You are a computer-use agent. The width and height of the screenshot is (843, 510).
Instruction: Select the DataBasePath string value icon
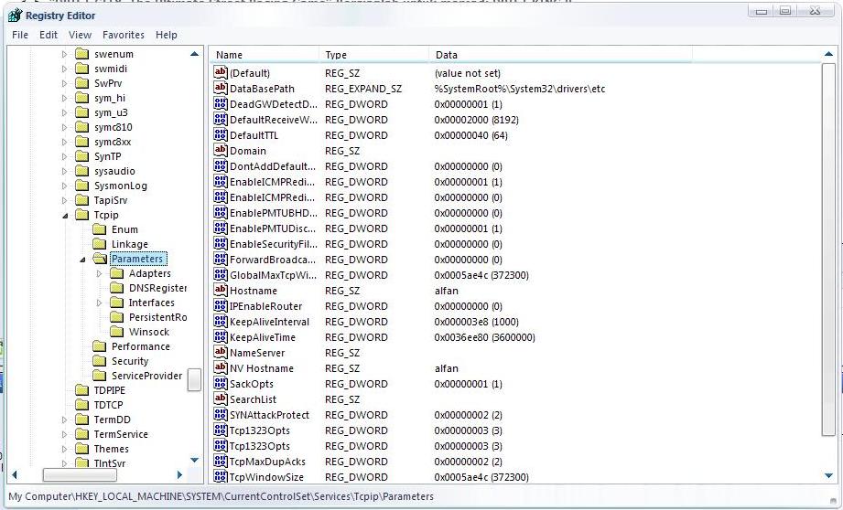(221, 88)
